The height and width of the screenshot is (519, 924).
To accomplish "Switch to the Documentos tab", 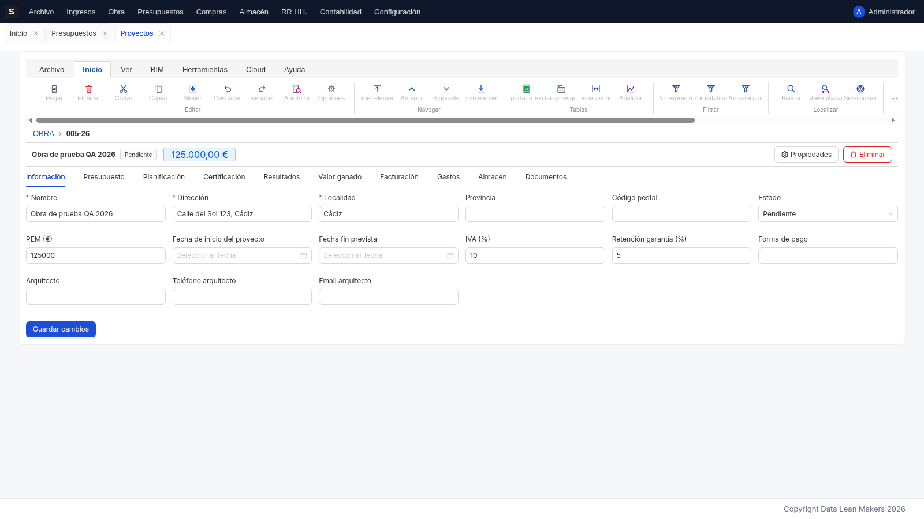I will coord(546,177).
